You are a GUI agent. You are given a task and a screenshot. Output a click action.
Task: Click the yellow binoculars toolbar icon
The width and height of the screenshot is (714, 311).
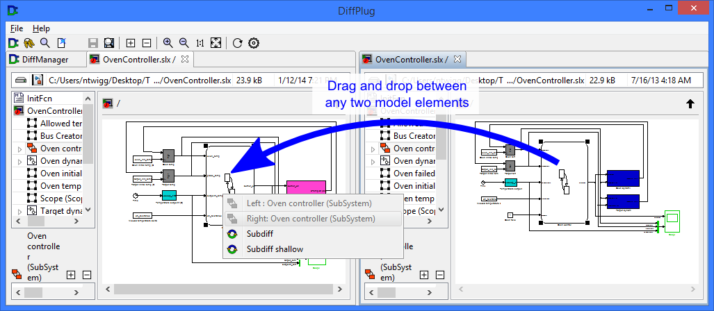click(x=29, y=43)
